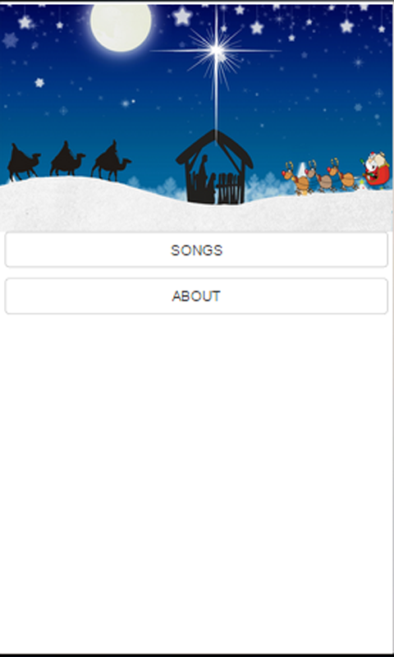394x657 pixels.
Task: Click the bright shining Bethlehem star
Action: (216, 51)
